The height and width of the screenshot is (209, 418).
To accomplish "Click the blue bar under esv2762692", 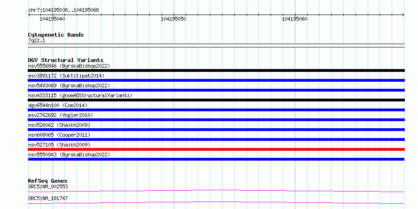I will click(x=216, y=120).
